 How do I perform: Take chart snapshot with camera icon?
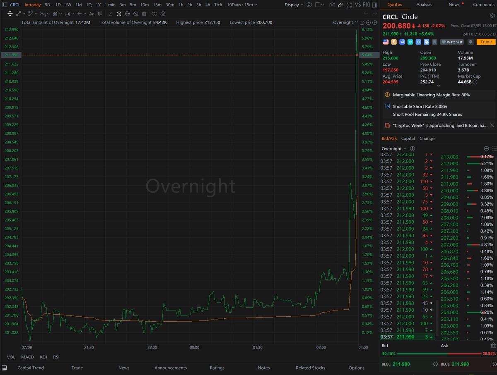coord(332,5)
